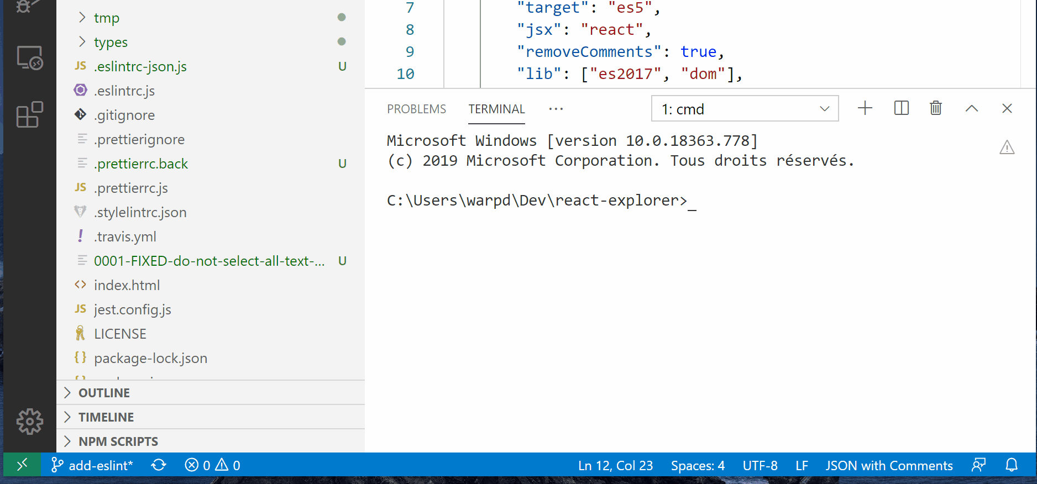Open the Manage gear icon
The width and height of the screenshot is (1037, 484).
click(x=30, y=422)
